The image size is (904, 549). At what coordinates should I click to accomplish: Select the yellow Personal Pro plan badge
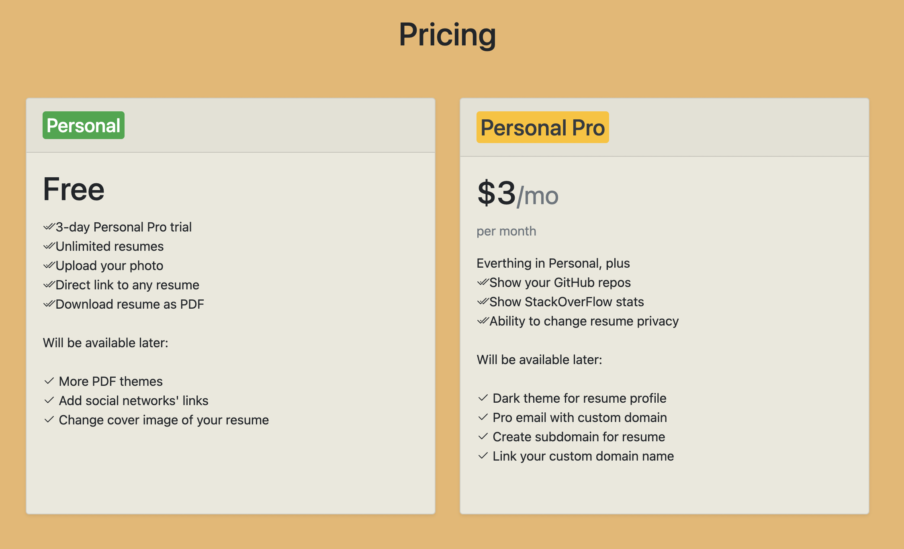[542, 127]
